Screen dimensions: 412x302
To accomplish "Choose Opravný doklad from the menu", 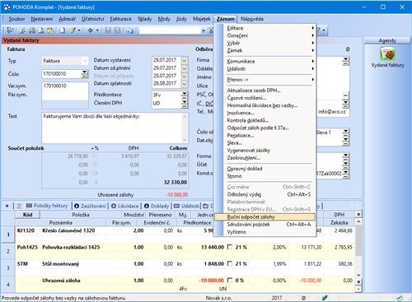I will pyautogui.click(x=245, y=169).
